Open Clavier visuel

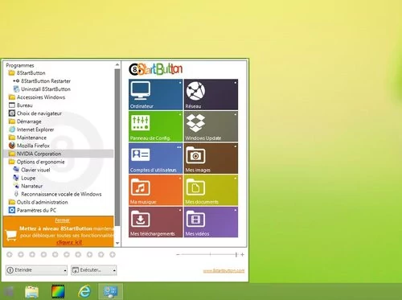31,170
